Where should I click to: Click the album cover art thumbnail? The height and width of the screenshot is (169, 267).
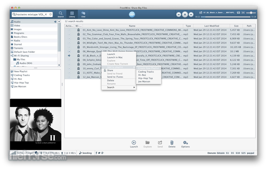pos(36,124)
